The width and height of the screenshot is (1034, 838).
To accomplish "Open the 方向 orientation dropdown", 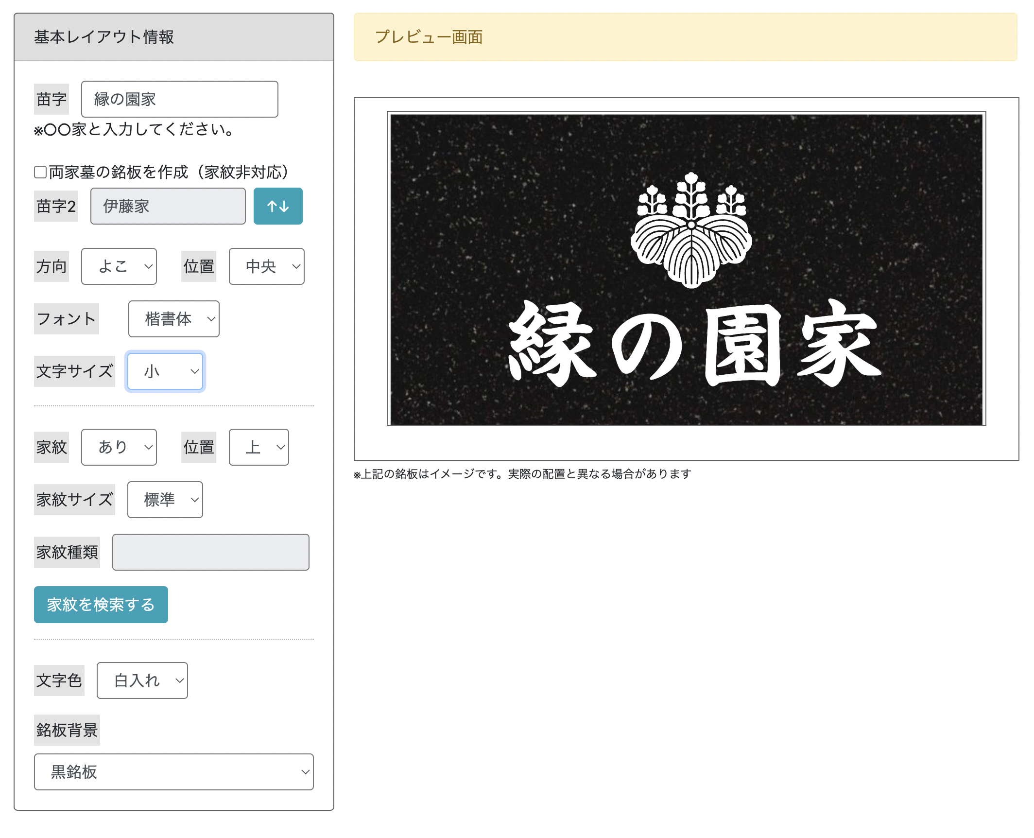I will [x=118, y=266].
